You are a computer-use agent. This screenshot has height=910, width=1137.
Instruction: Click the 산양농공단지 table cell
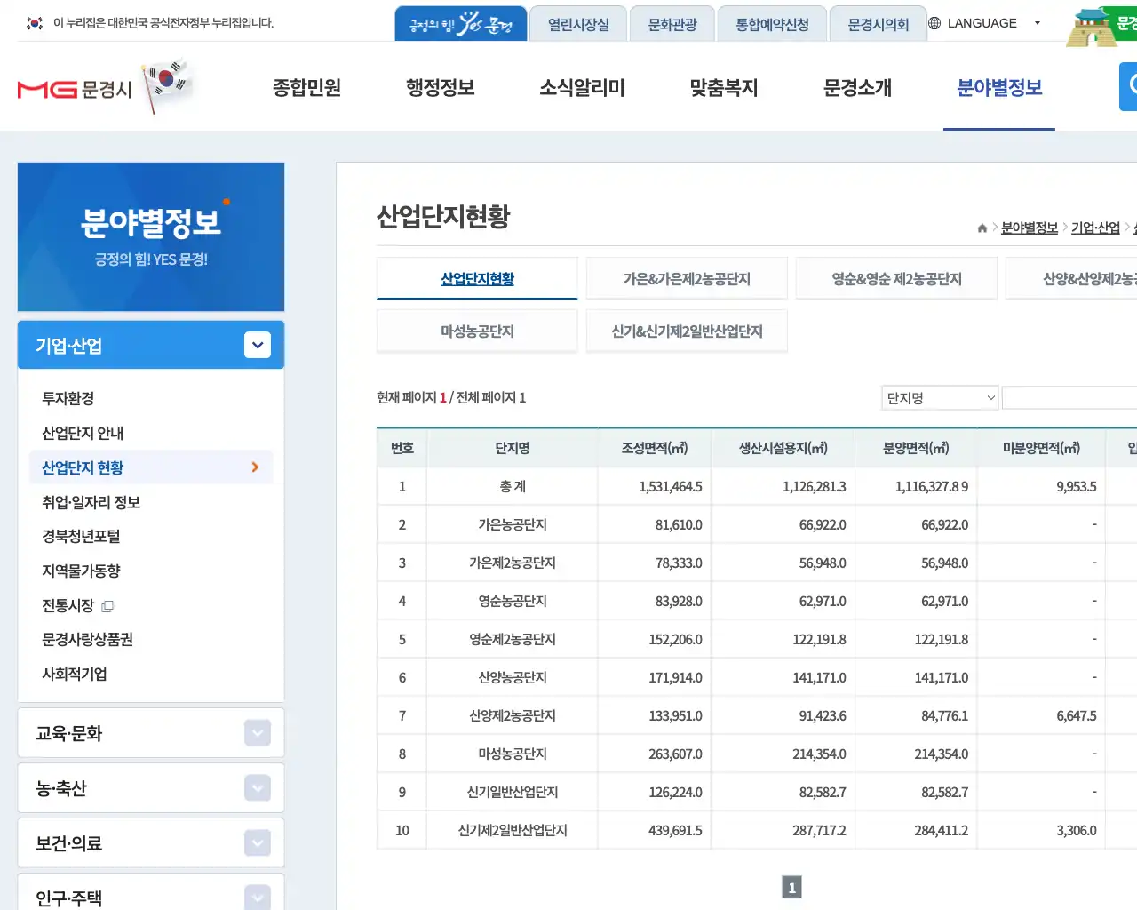(x=513, y=678)
